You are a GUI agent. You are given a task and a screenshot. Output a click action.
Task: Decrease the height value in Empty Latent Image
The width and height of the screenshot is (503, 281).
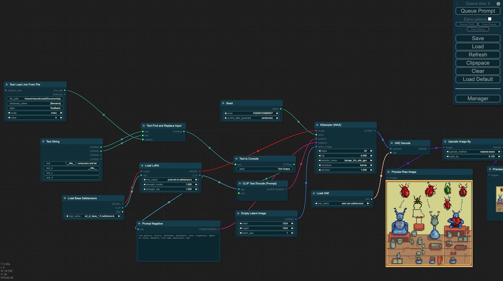[241, 228]
